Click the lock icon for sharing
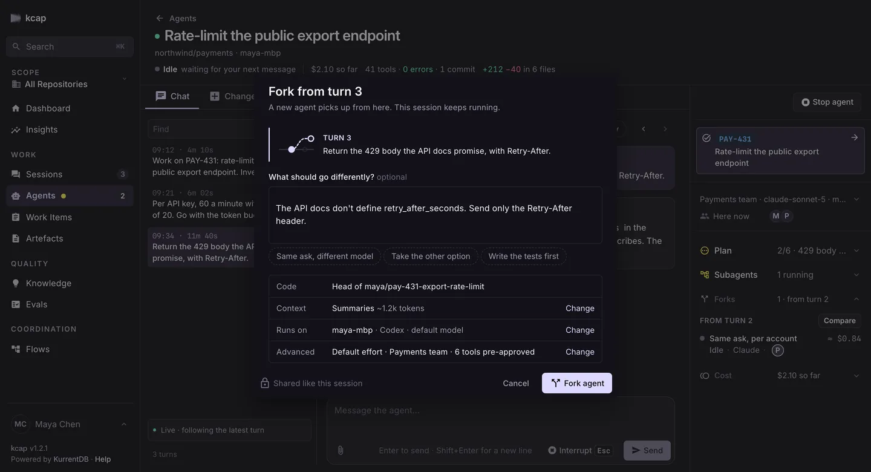Image resolution: width=871 pixels, height=472 pixels. [264, 383]
